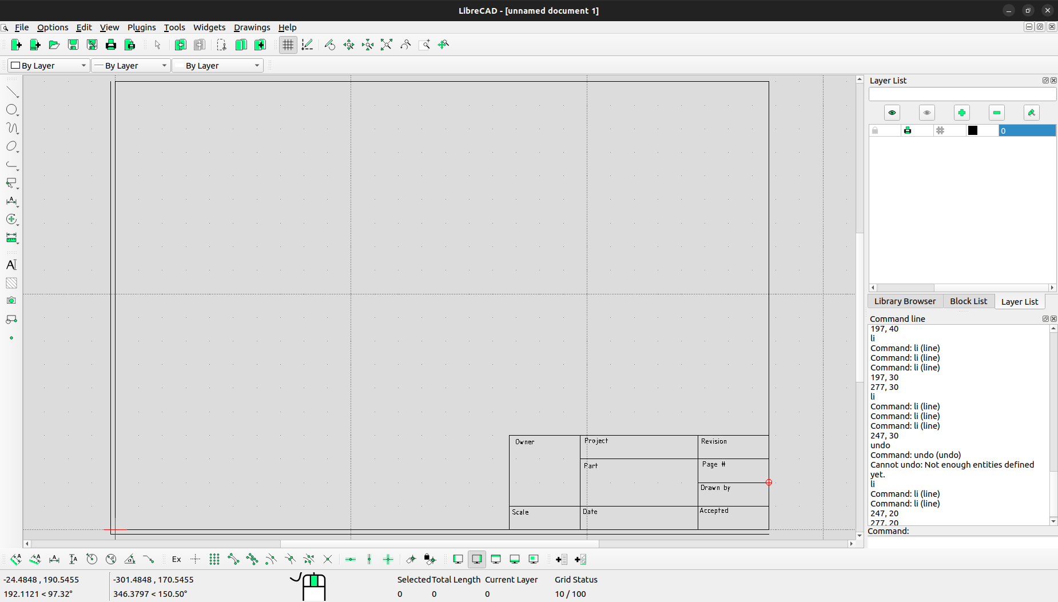The image size is (1058, 602).
Task: Click the Previous View zoom icon
Action: point(405,45)
